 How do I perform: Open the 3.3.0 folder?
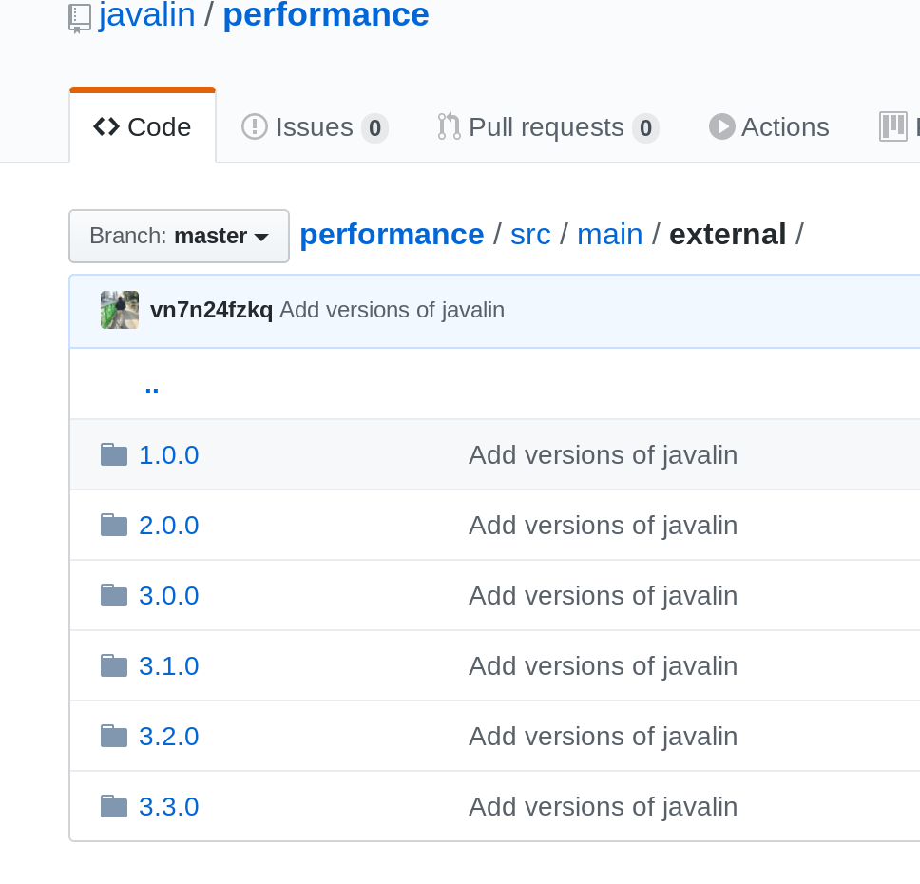tap(169, 807)
